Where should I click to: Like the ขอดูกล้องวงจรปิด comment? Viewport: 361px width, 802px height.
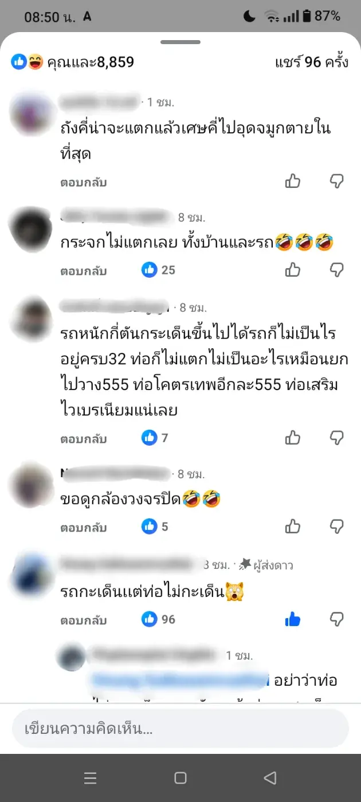(293, 526)
